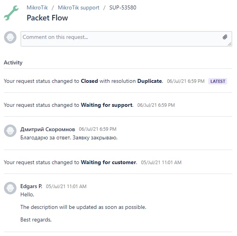
Task: Click the Благодарю за ответ comment text
Action: [x=69, y=138]
